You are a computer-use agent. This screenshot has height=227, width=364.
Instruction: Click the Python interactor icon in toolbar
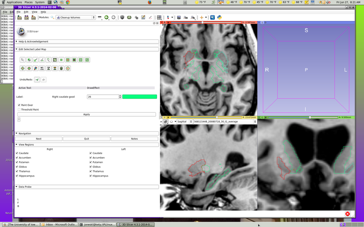[219, 17]
